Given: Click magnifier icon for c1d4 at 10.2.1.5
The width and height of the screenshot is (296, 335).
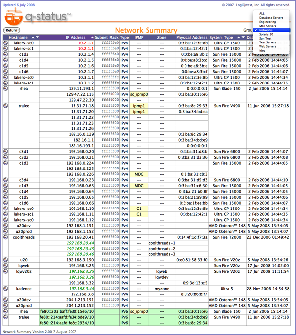Looking at the screenshot, I should [x=6, y=60].
